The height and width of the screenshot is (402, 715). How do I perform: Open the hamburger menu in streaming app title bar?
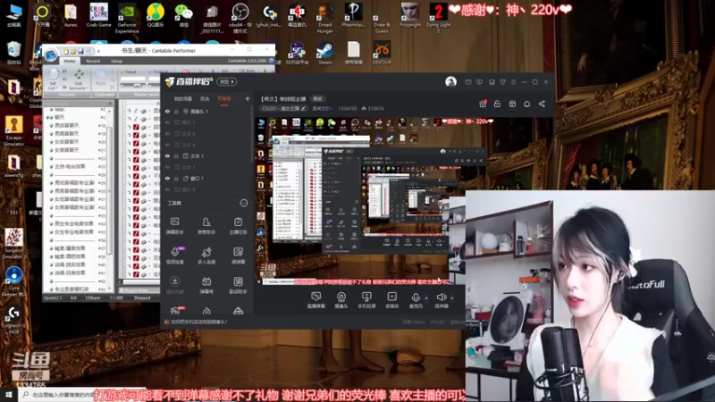tap(513, 82)
